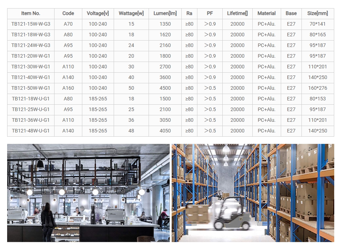341x251 pixels.
Task: Select the 'Lumen[lm]' column header
Action: tap(165, 14)
